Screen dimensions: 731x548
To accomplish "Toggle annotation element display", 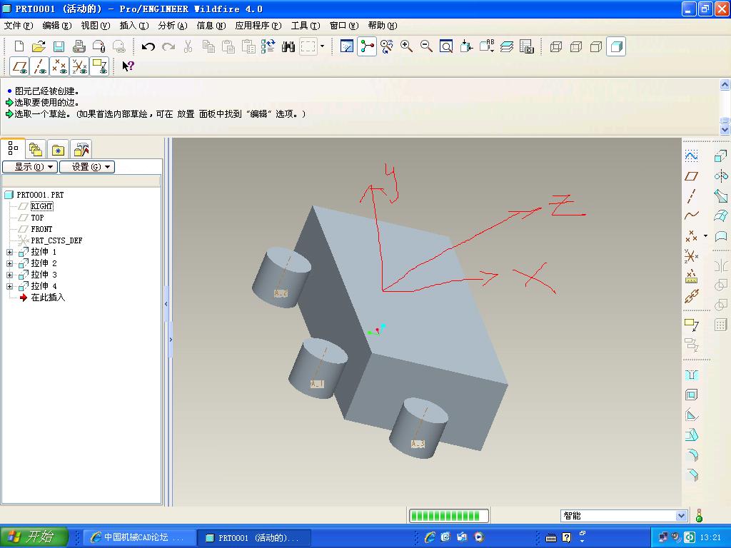I will point(99,66).
